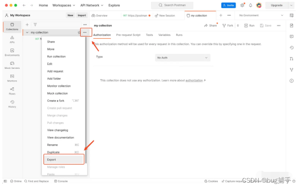Click the Fork button in collection header
Screen dimensions: 298x188
[228, 26]
